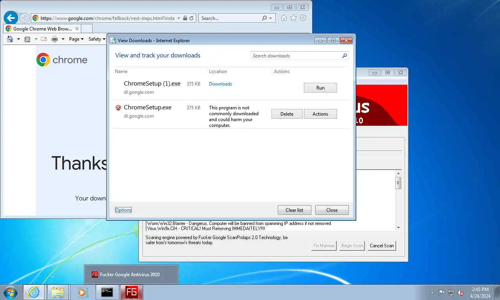Click the network tray icon
The width and height of the screenshot is (500, 300).
click(x=451, y=293)
